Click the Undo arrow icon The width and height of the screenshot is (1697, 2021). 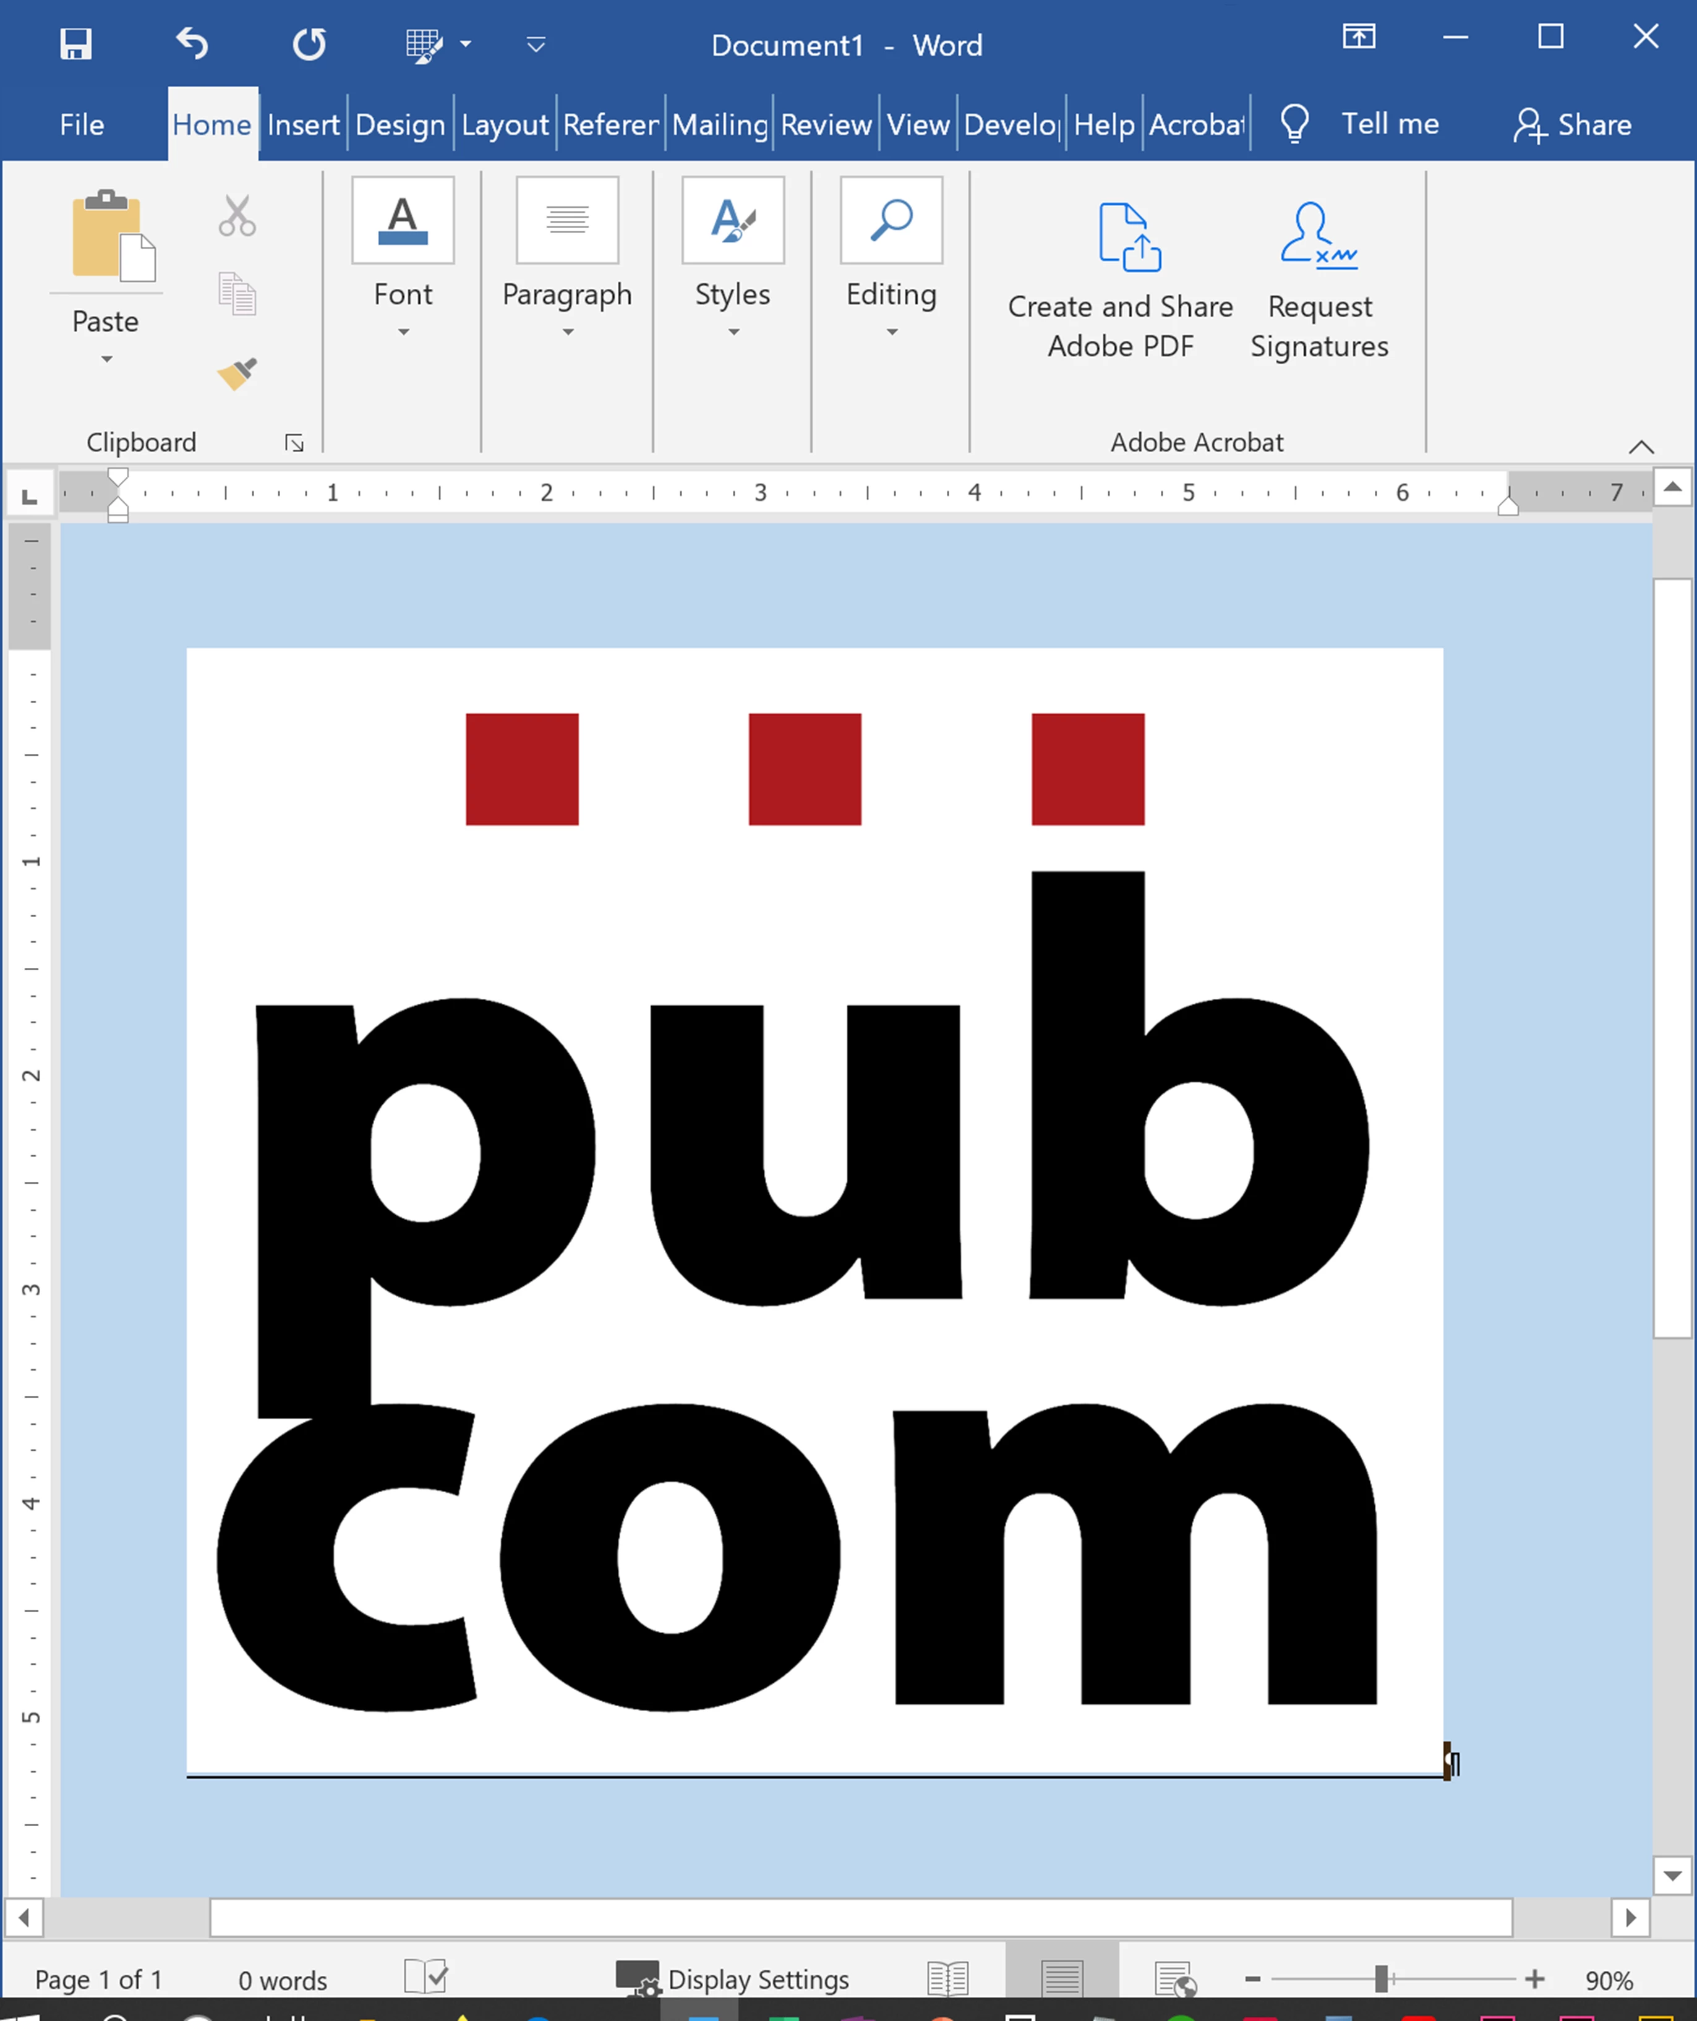tap(192, 45)
